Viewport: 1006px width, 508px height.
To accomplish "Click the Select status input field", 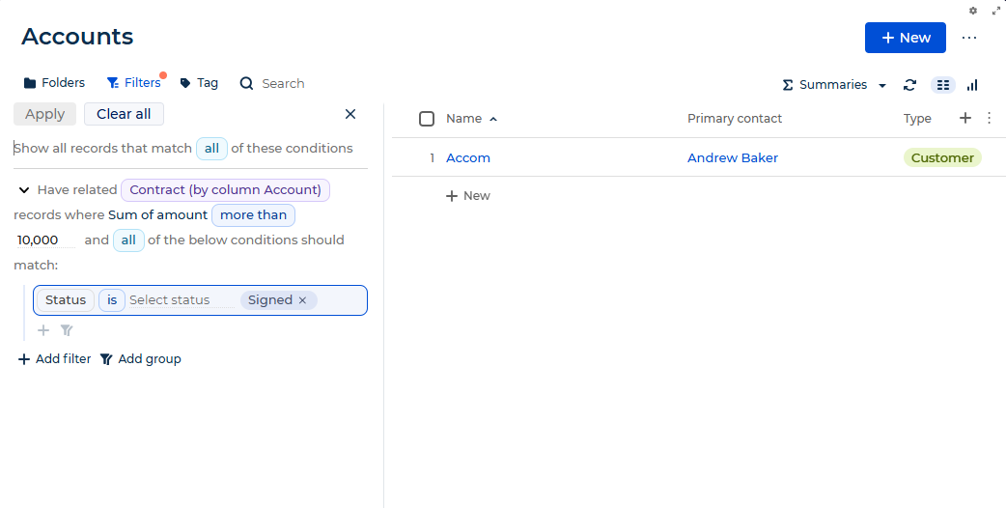I will 182,300.
